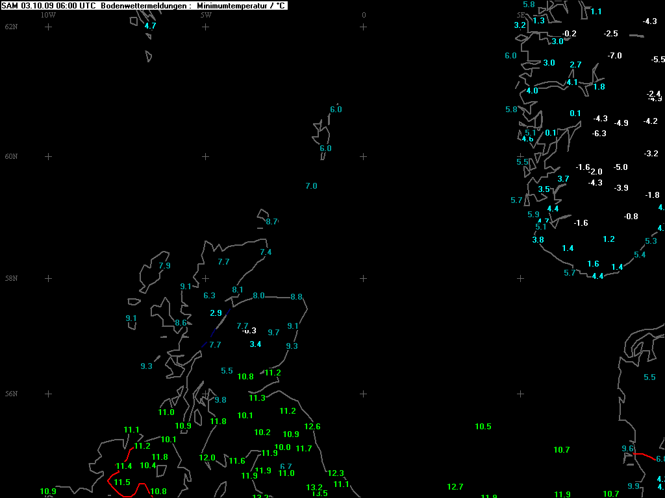
Task: Click the 10.5 reading over the sea
Action: click(x=483, y=427)
